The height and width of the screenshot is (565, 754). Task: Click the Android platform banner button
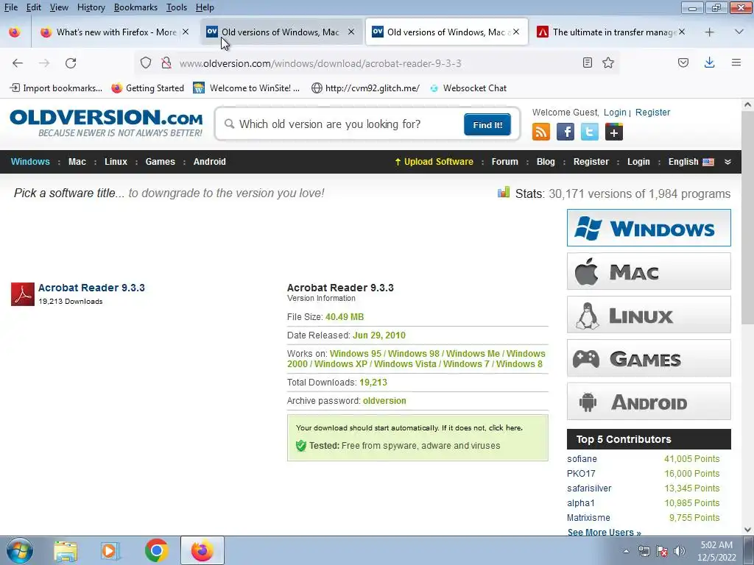click(x=649, y=402)
